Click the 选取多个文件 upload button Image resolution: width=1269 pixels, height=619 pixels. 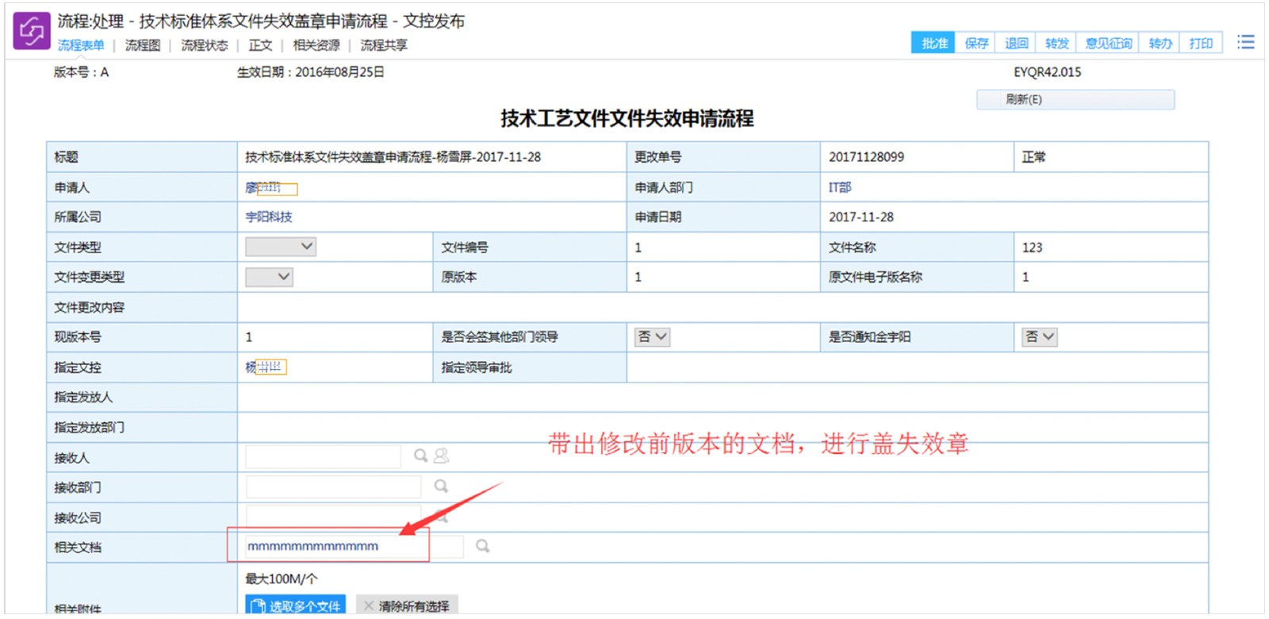tap(295, 606)
